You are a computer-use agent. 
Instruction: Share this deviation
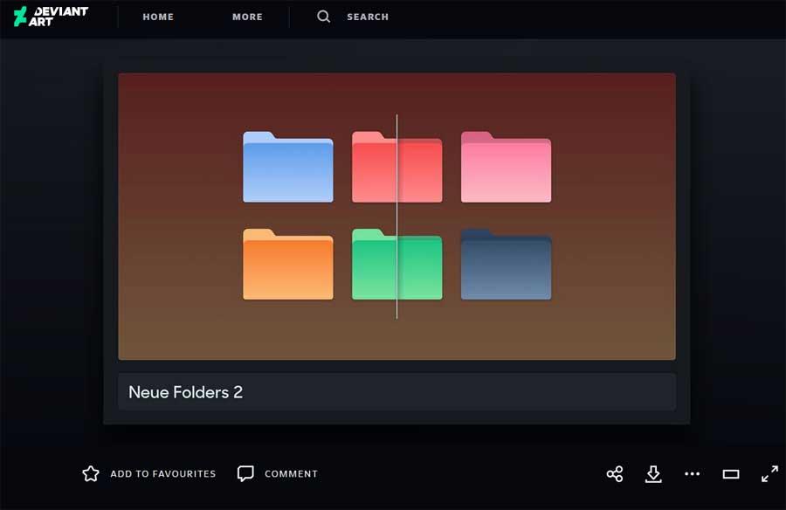click(615, 474)
